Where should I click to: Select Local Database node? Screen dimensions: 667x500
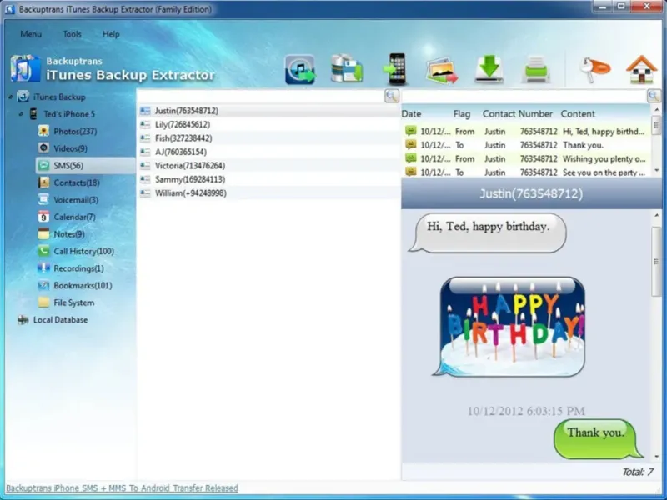pyautogui.click(x=60, y=320)
